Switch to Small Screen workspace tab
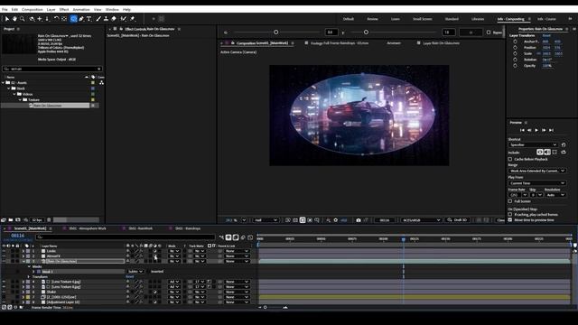Screen dimensions: 578x325 pyautogui.click(x=423, y=19)
